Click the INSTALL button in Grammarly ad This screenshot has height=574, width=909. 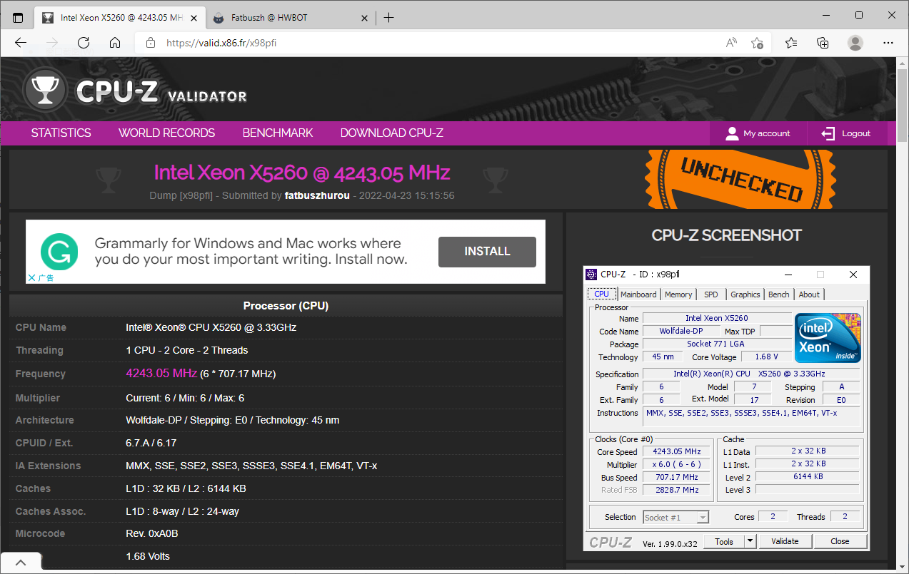(487, 252)
